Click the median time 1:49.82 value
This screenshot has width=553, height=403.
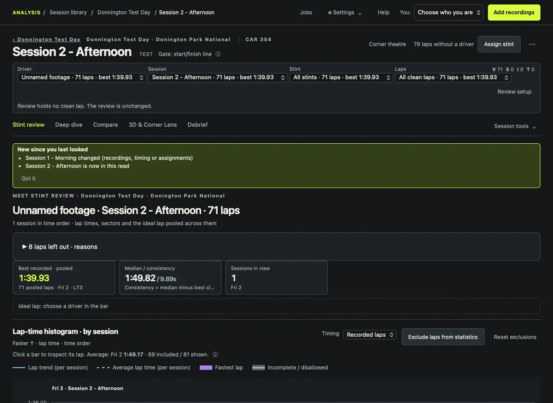[x=140, y=278]
